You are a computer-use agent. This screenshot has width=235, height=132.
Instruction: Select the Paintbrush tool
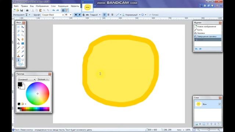click(18, 48)
